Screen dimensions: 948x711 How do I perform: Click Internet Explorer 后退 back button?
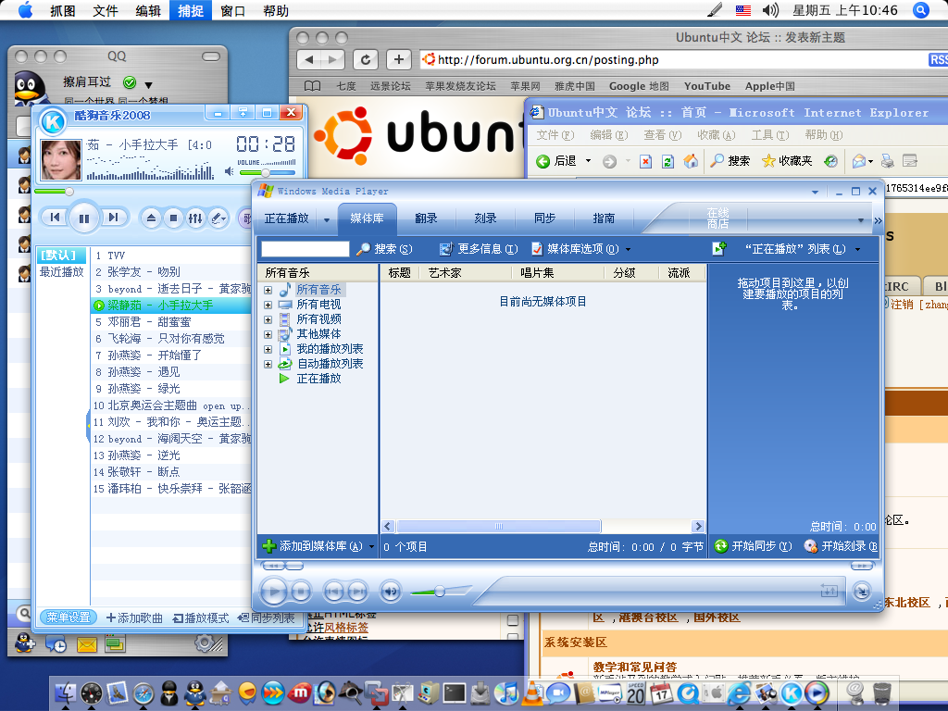(x=556, y=161)
